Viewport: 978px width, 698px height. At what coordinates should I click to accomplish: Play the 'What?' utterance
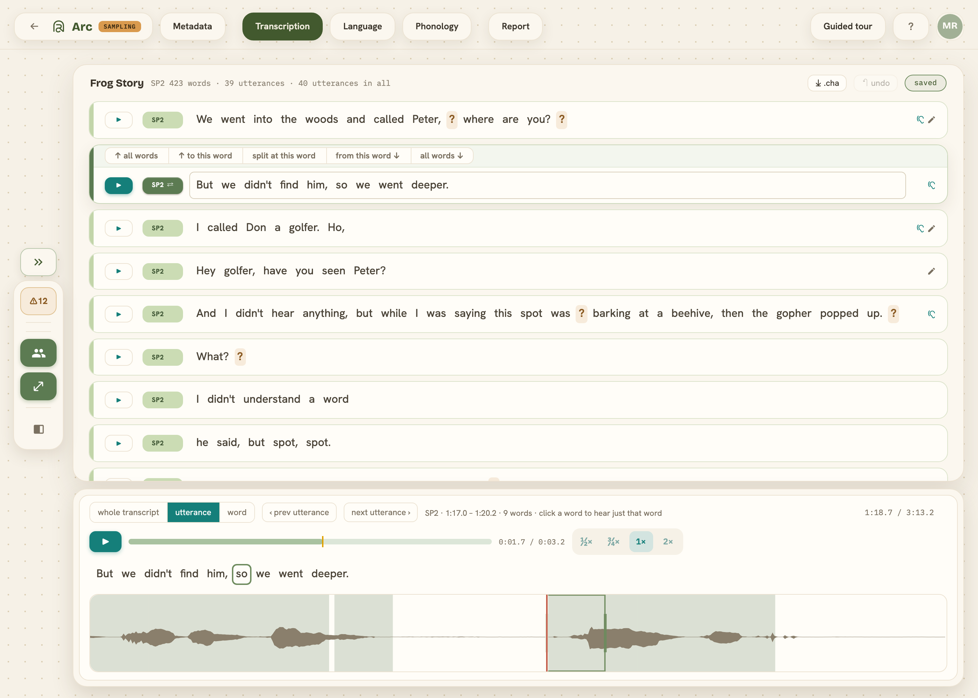[x=119, y=357]
